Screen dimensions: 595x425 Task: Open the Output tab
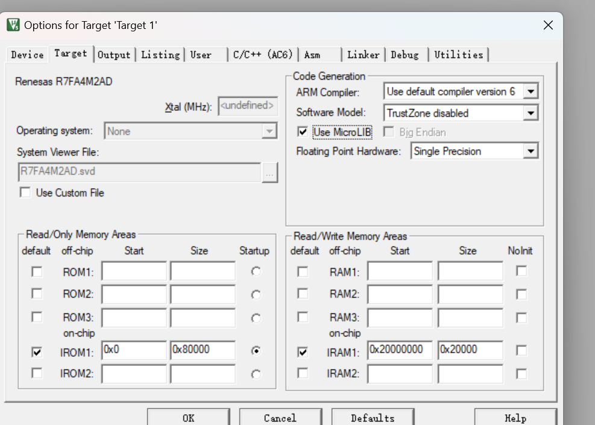pyautogui.click(x=114, y=55)
